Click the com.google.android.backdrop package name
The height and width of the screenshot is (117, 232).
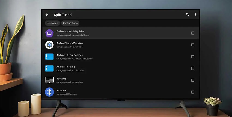[70, 82]
